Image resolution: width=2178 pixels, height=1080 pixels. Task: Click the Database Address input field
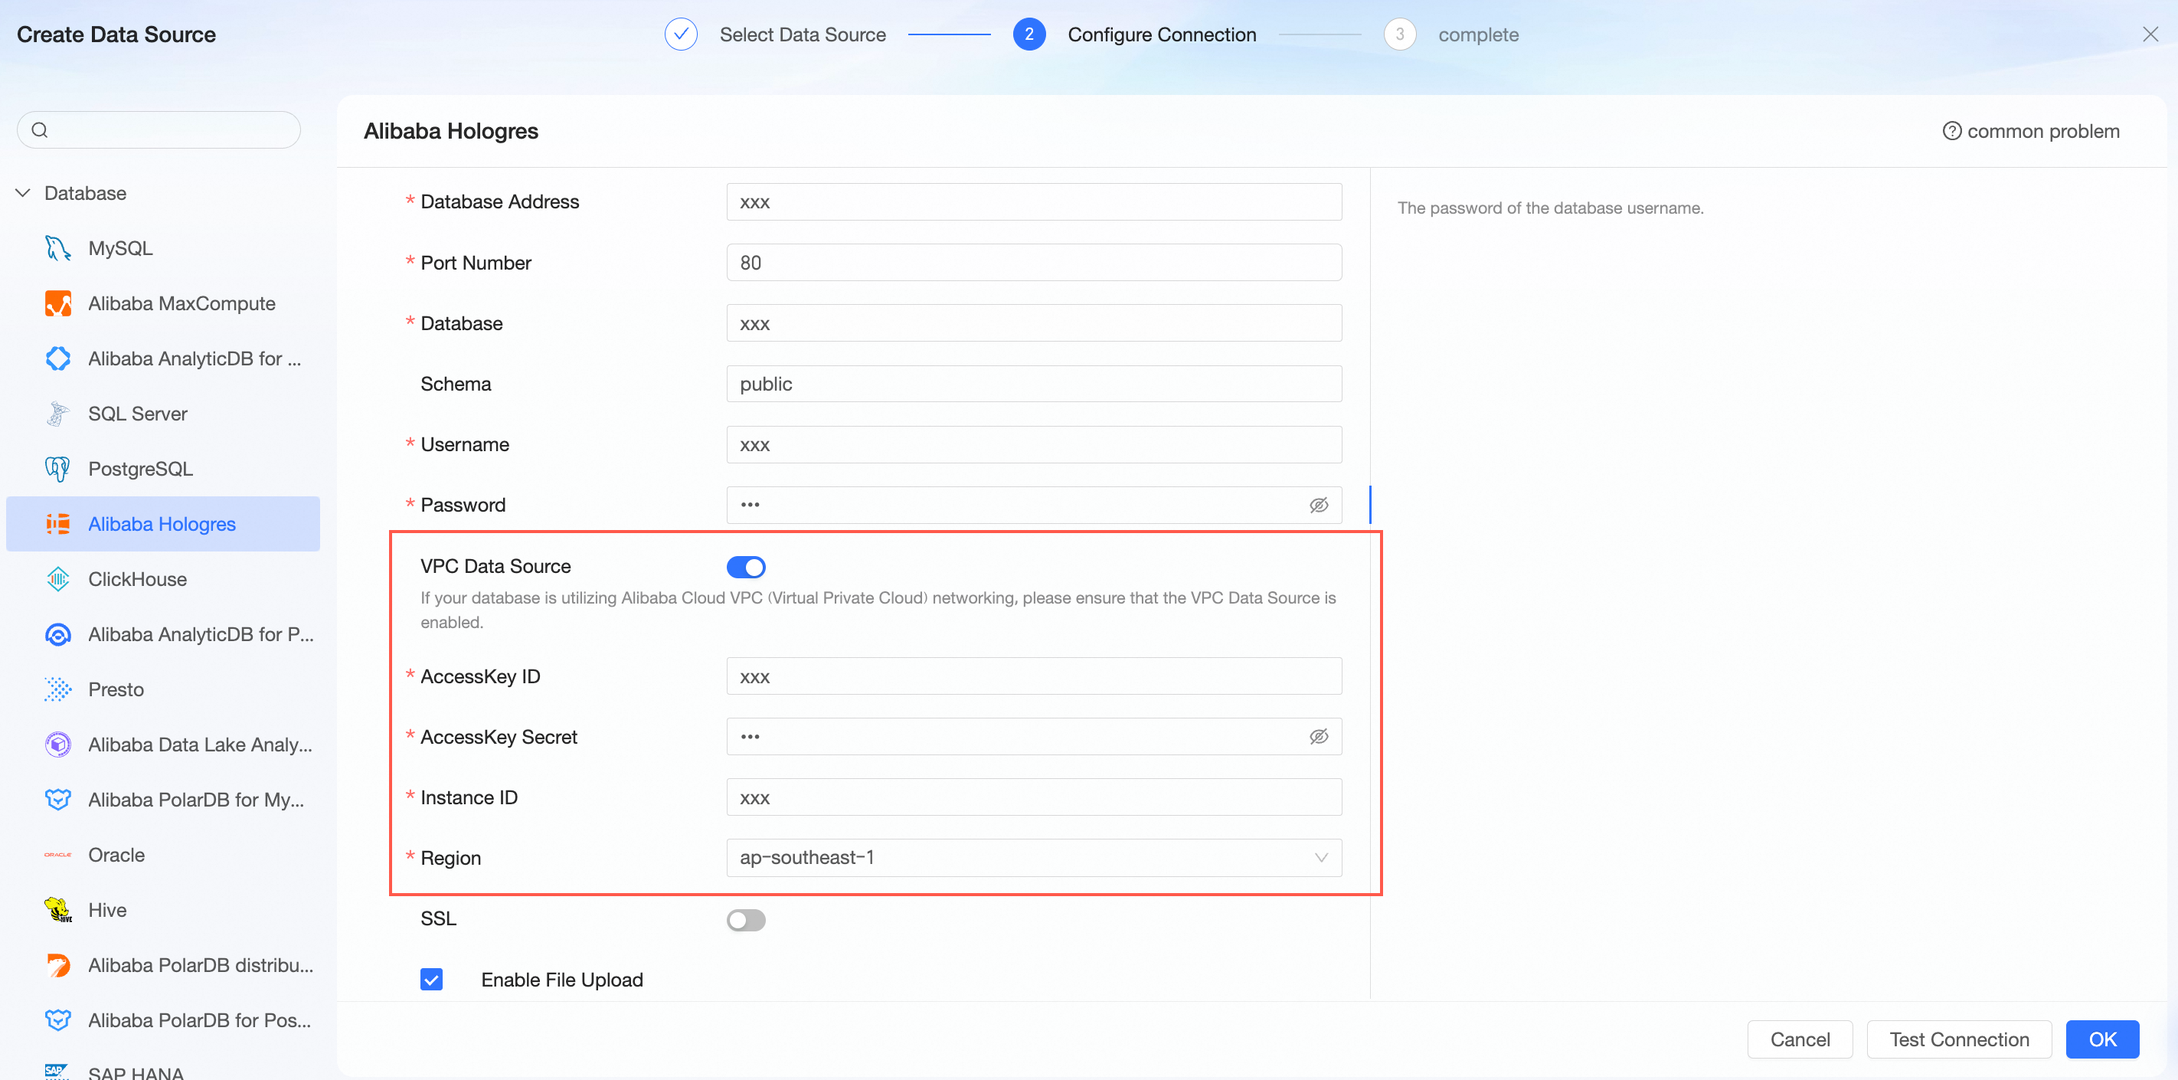point(1034,202)
